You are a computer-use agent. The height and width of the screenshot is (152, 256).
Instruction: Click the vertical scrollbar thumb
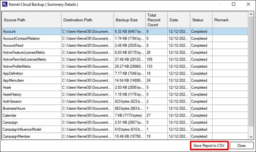pos(251,71)
